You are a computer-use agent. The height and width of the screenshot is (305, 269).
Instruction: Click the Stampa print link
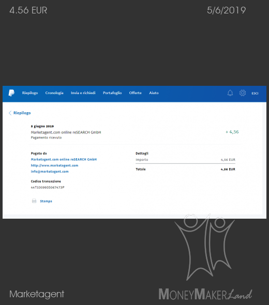46,201
